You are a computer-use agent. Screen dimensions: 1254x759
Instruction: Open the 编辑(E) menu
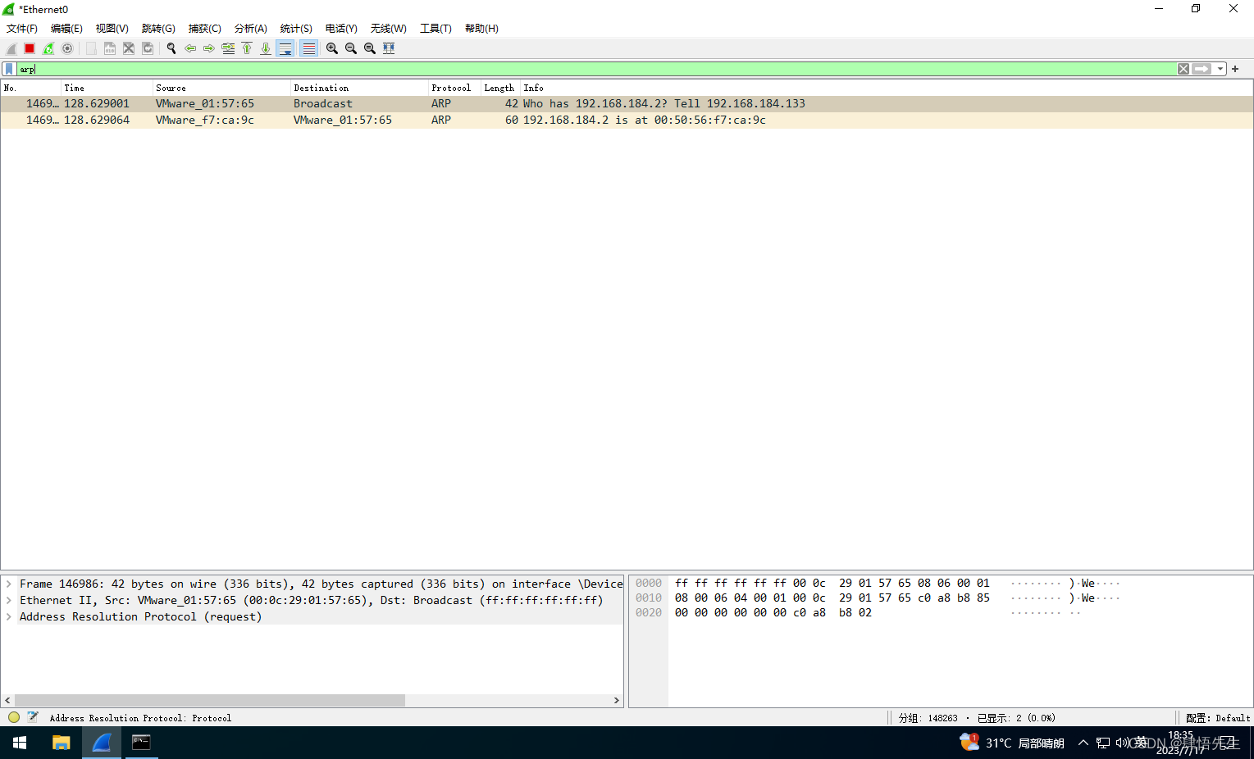click(66, 28)
